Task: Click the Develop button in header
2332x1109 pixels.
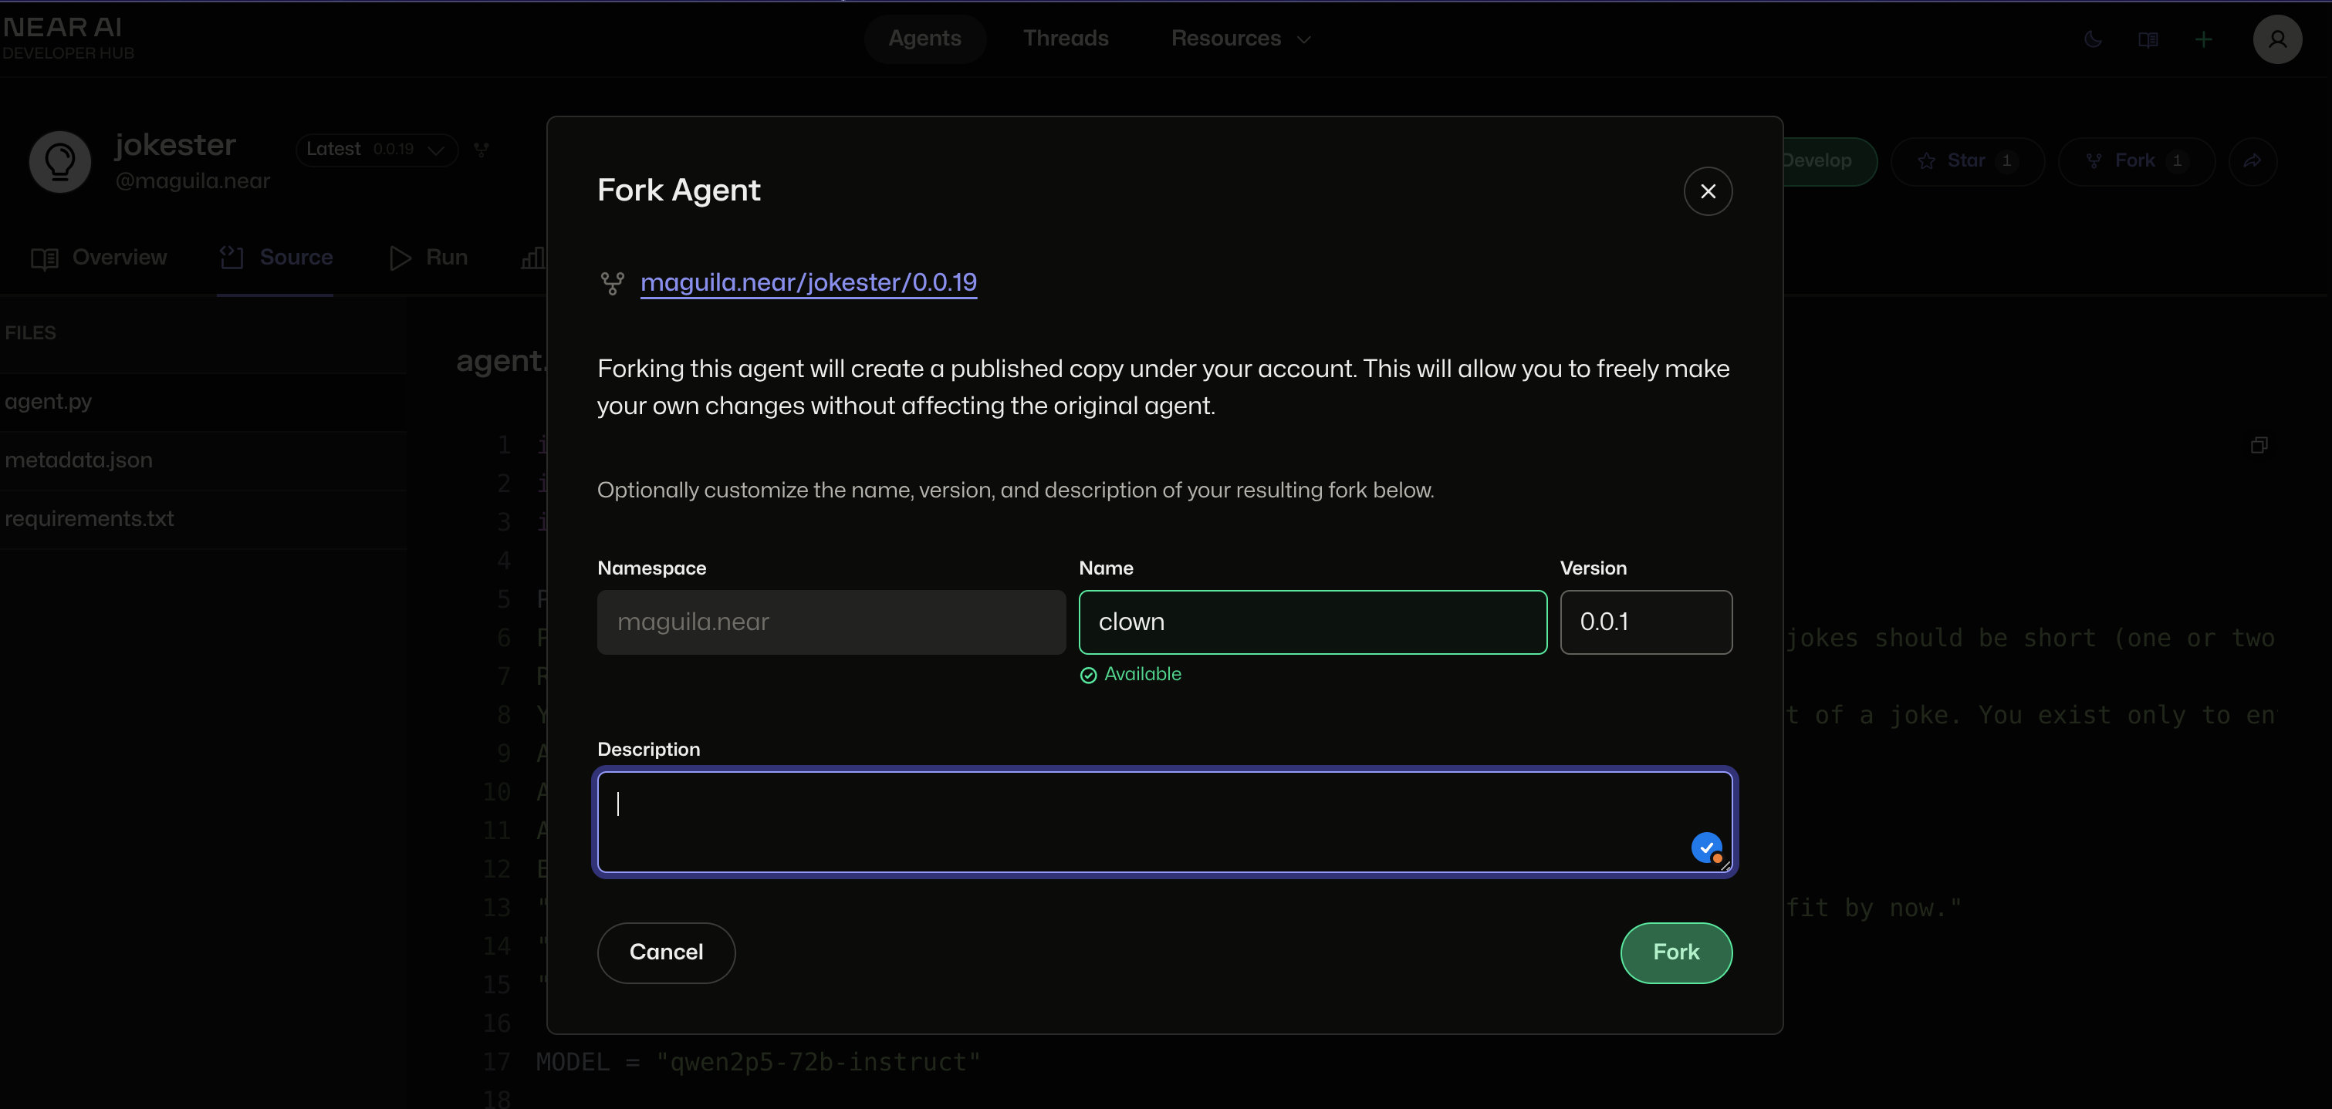Action: click(x=1828, y=161)
